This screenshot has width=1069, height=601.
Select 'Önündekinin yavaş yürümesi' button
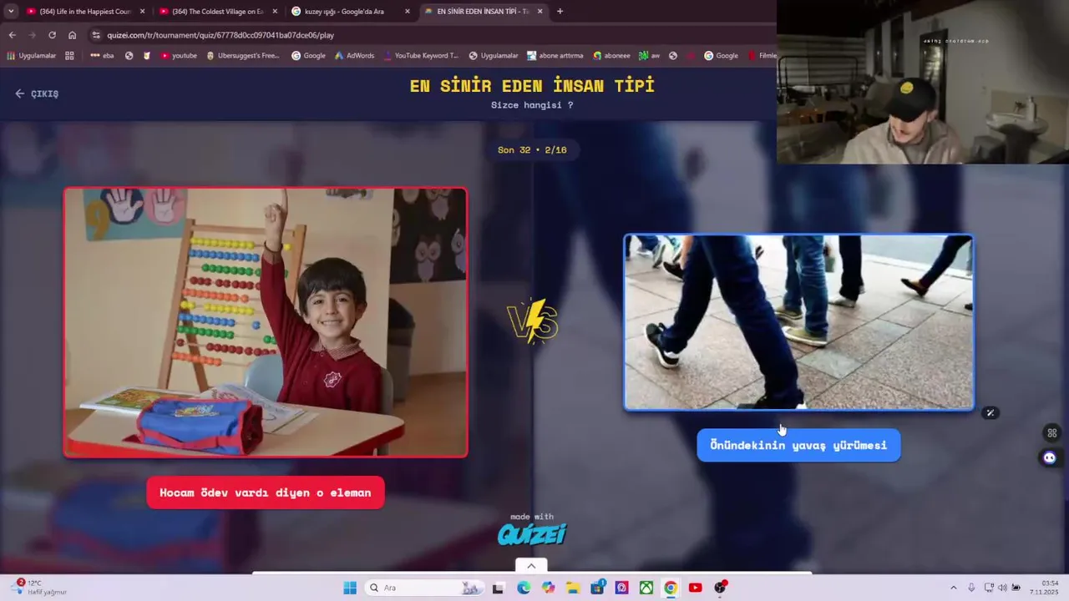(x=798, y=445)
